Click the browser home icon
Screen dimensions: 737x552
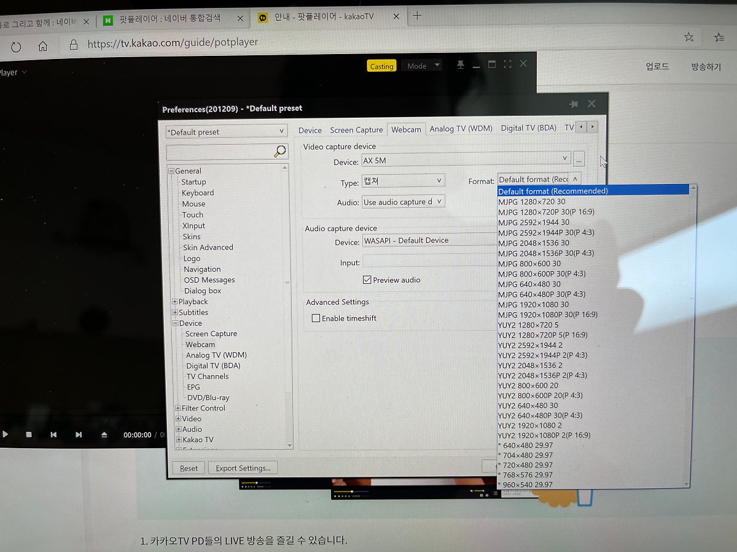click(43, 46)
